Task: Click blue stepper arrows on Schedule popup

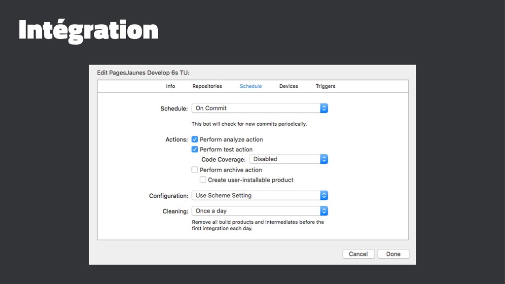Action: pos(324,108)
